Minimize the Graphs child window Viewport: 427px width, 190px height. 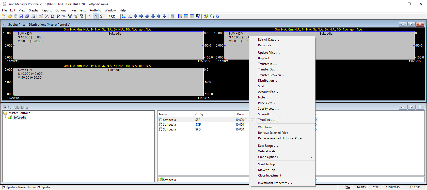pos(403,24)
